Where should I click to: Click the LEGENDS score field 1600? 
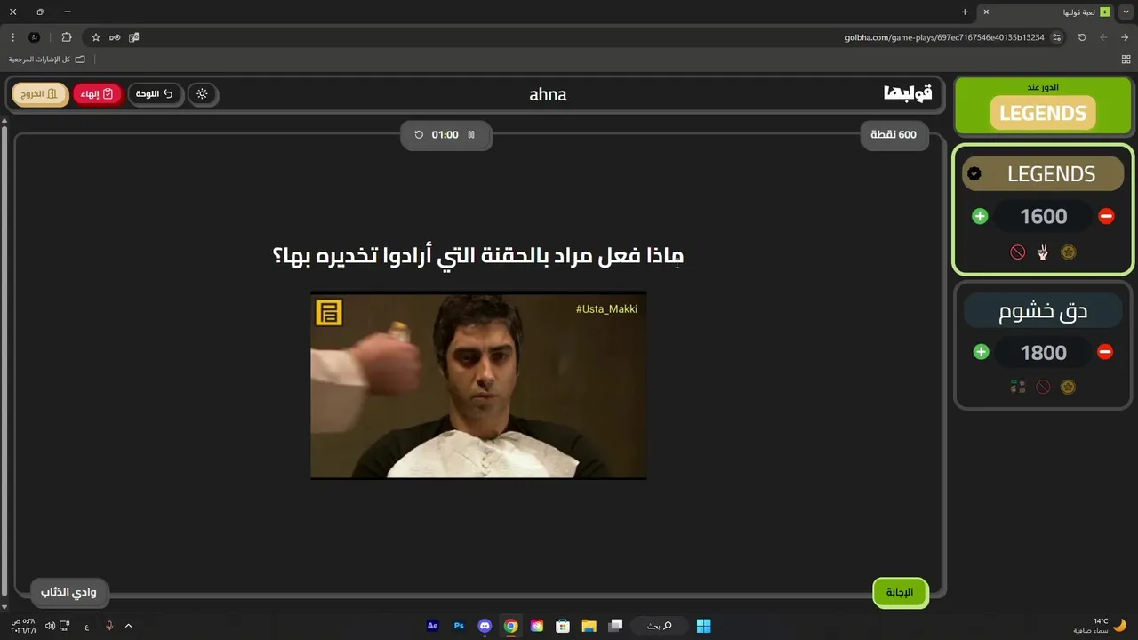point(1043,216)
